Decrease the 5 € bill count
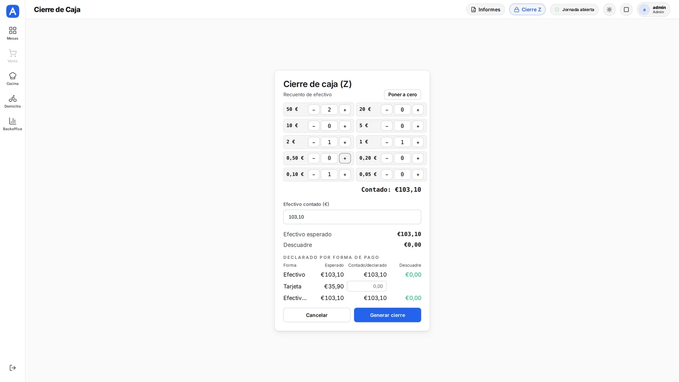679x382 pixels. pos(387,126)
